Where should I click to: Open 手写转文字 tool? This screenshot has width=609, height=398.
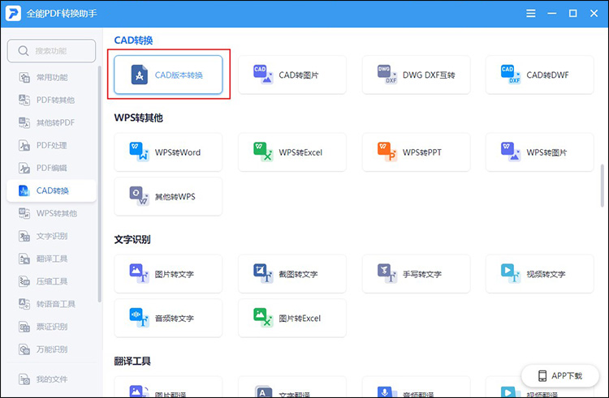pyautogui.click(x=416, y=274)
